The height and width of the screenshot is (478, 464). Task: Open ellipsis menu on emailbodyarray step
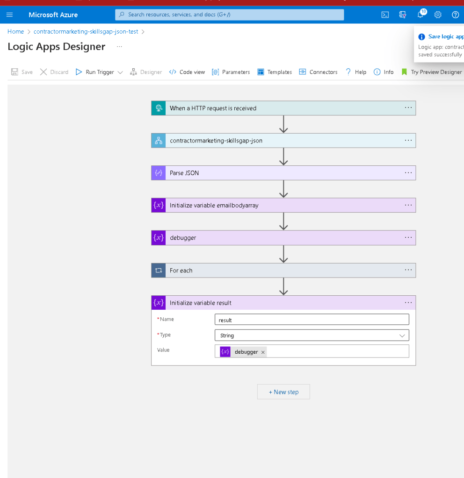(408, 205)
